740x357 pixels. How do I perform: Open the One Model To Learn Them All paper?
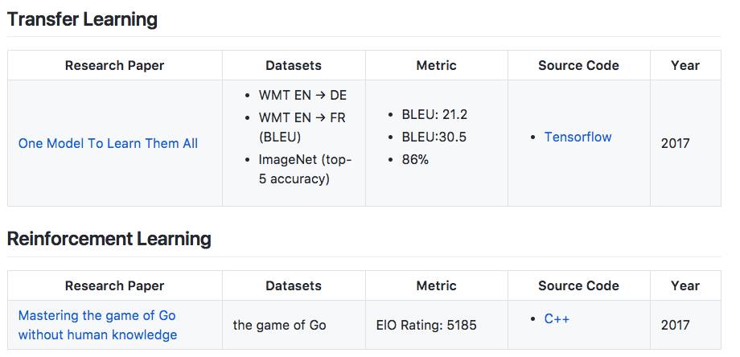click(x=108, y=143)
